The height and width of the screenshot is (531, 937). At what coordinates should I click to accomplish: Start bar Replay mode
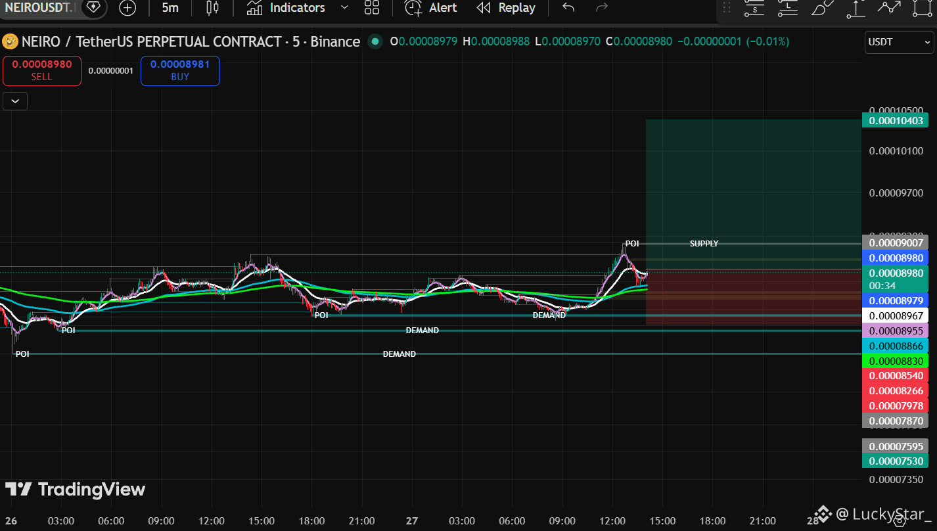coord(506,8)
